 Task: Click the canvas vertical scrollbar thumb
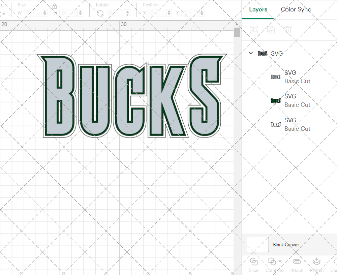(237, 32)
